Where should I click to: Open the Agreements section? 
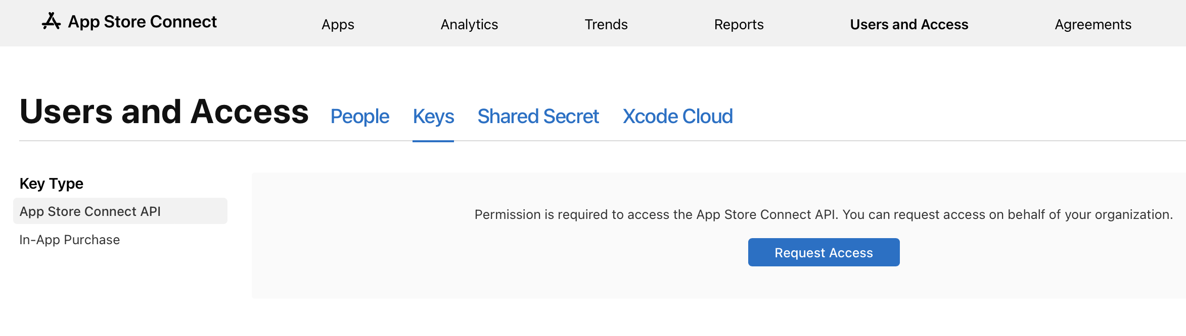click(x=1093, y=24)
